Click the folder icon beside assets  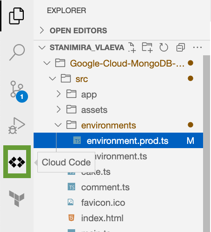coord(71,109)
